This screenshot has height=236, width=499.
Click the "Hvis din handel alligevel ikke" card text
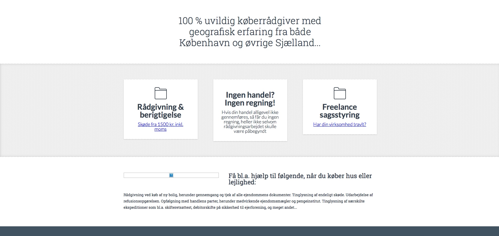point(250,112)
